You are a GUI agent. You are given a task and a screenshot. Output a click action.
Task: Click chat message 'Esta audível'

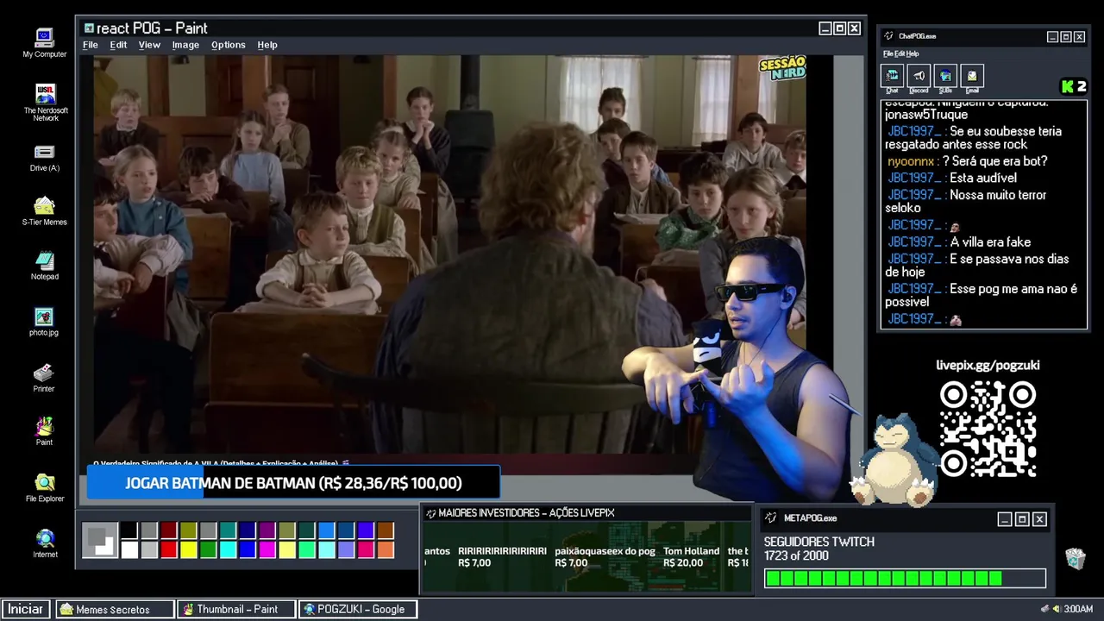[x=983, y=178]
